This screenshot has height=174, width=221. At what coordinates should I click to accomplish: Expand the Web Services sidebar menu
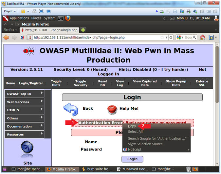point(24,102)
